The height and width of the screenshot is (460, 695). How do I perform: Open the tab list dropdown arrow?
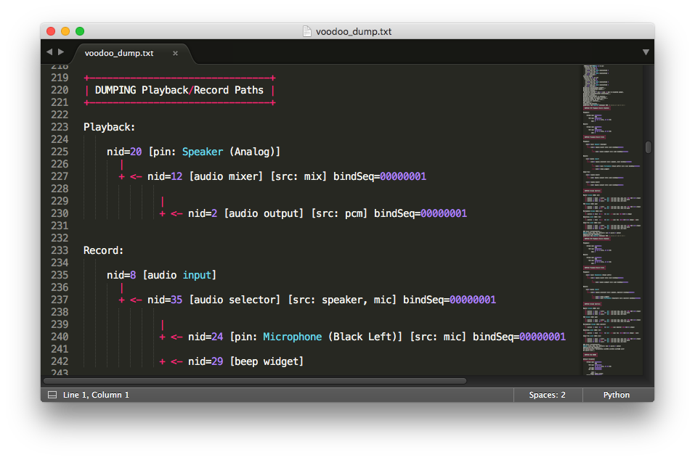(646, 52)
